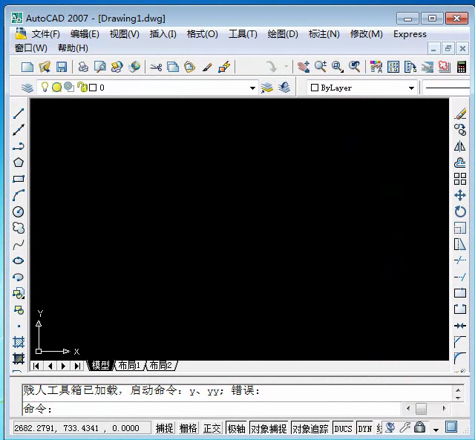Select the Rectangle tool

click(x=19, y=179)
